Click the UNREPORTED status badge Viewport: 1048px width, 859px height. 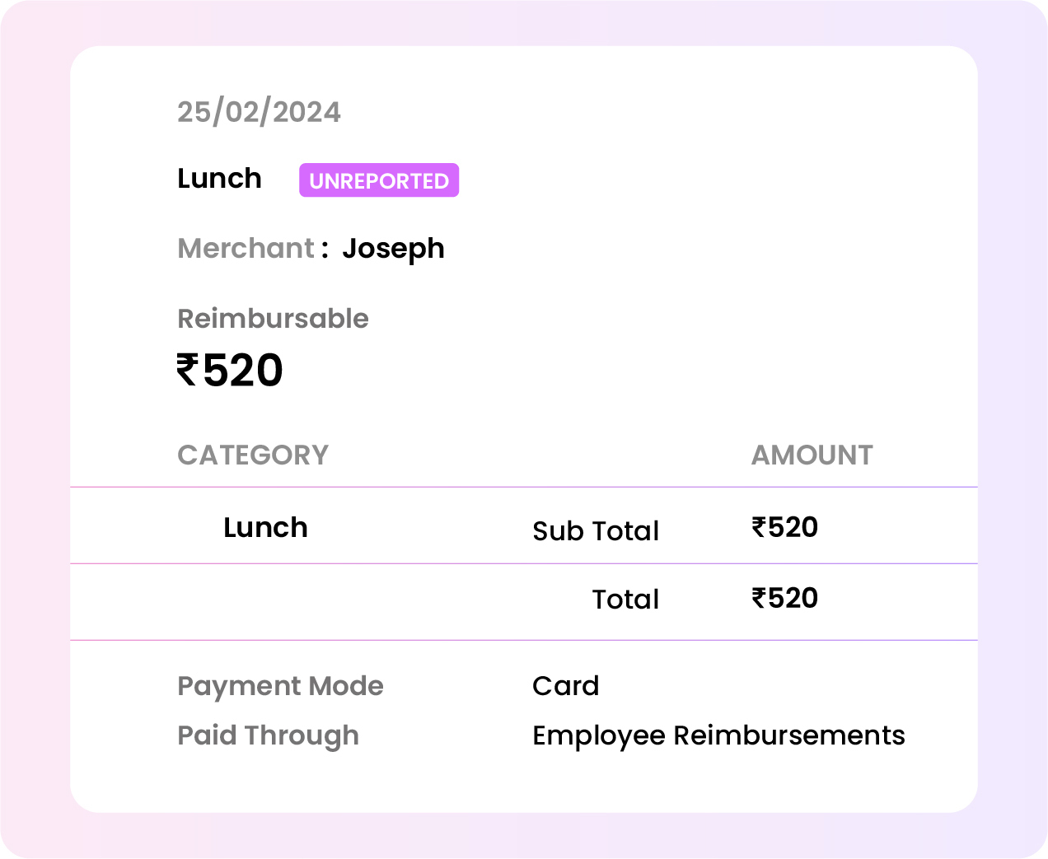[x=378, y=180]
